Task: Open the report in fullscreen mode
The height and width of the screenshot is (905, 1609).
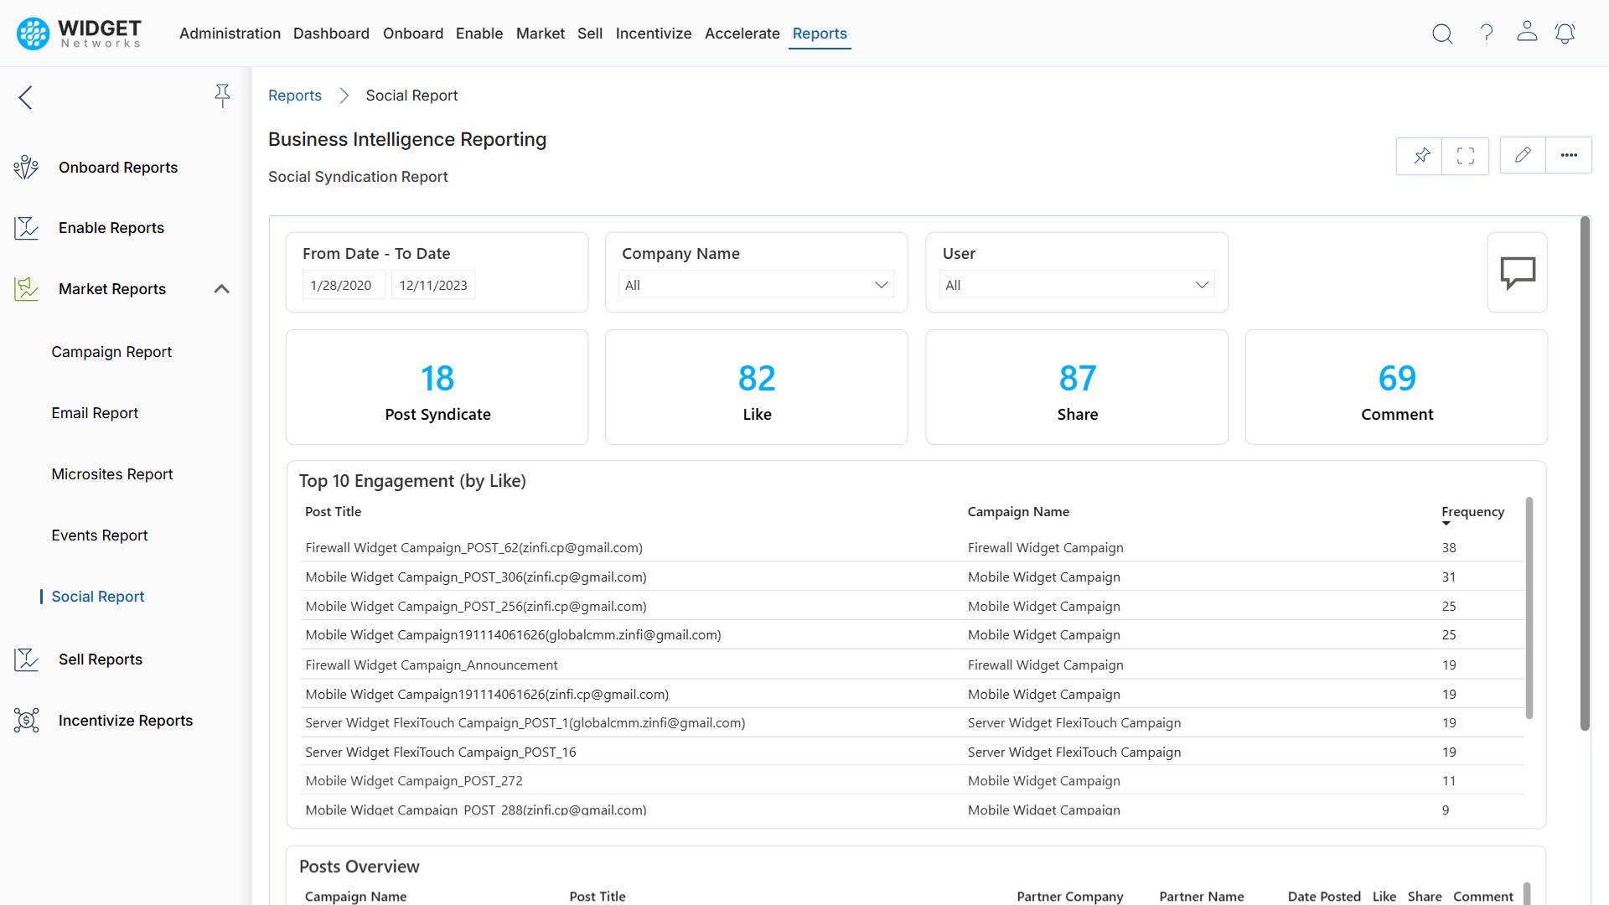Action: (x=1465, y=155)
